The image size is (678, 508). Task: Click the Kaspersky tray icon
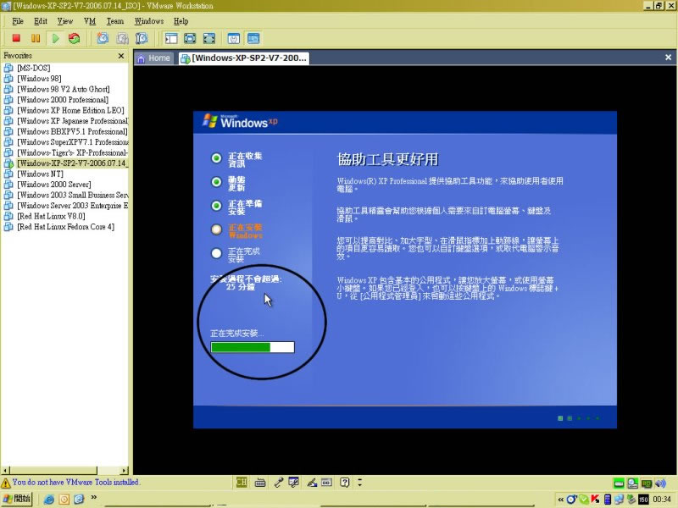pyautogui.click(x=596, y=500)
